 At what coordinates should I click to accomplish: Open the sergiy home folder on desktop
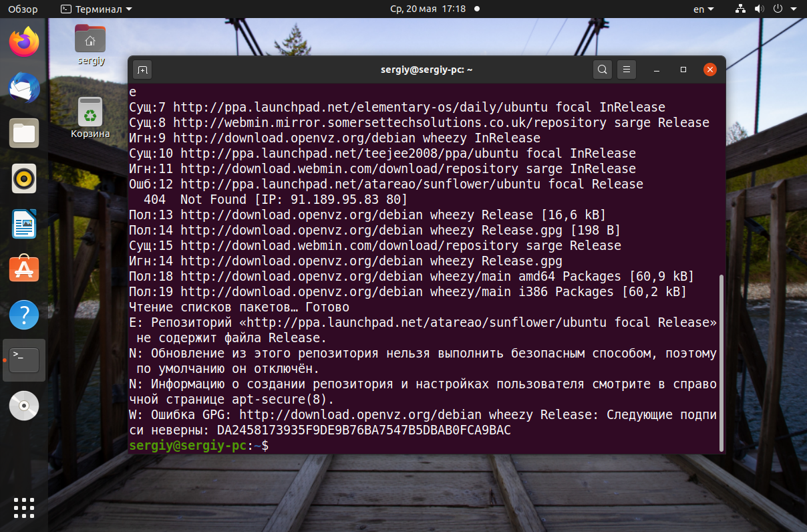90,45
